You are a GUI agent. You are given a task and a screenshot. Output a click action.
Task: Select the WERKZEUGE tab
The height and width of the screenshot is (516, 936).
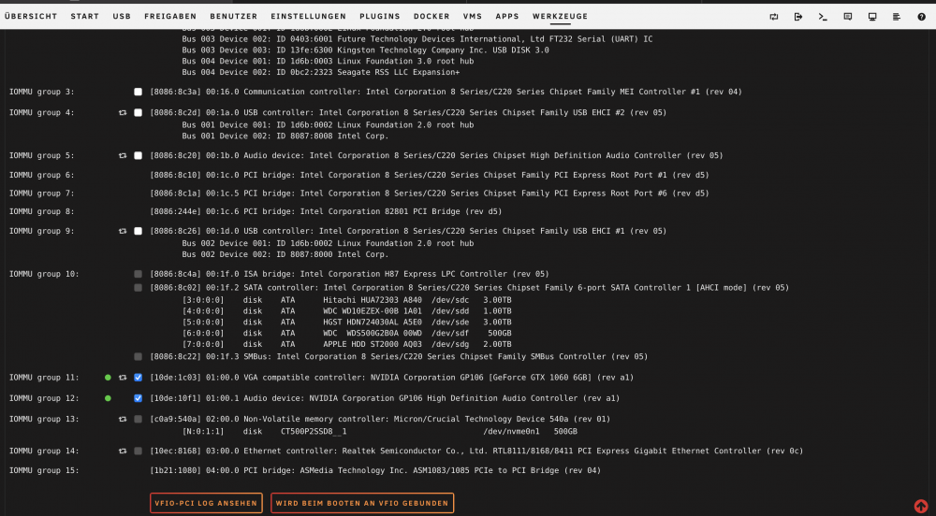pos(560,17)
